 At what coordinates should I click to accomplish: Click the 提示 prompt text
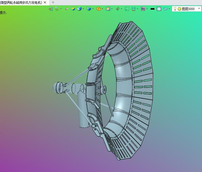[3, 13]
